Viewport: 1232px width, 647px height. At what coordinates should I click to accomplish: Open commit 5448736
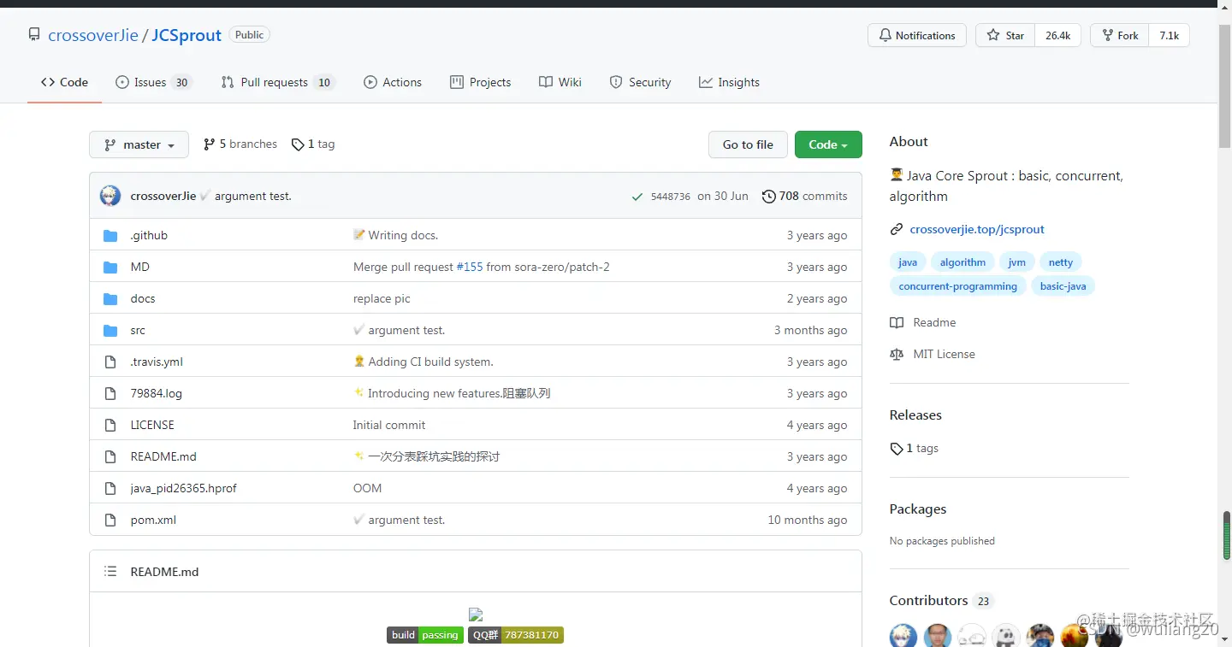pos(671,197)
